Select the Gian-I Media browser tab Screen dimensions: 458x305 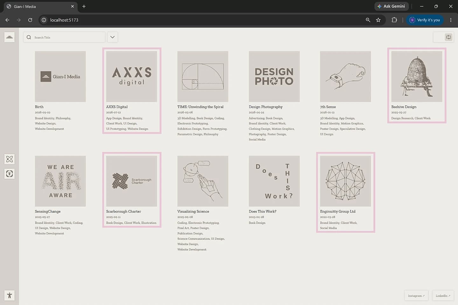[41, 6]
